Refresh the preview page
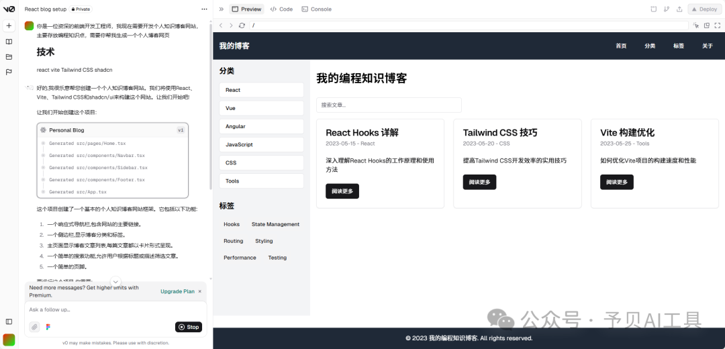This screenshot has height=349, width=725. coord(242,26)
